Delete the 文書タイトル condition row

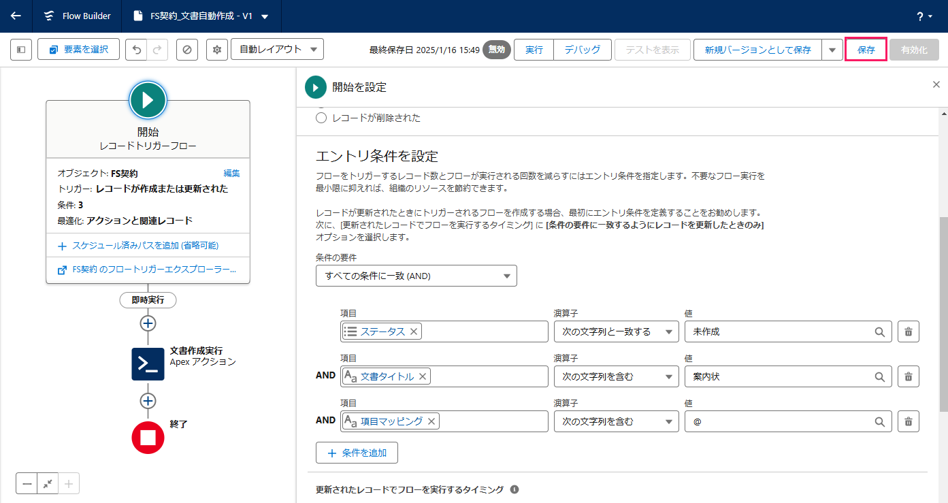pyautogui.click(x=909, y=376)
